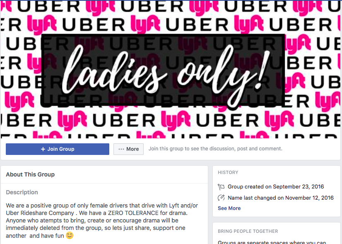Click the HISTORY panel heading
Screen dimensions: 342x244
(x=228, y=172)
